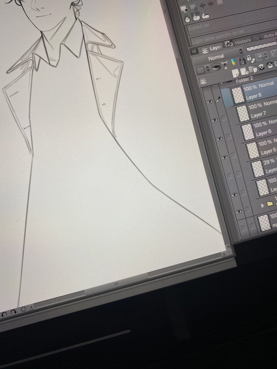This screenshot has width=277, height=369.
Task: Click the 'Layer 7' name text
Action: click(259, 115)
